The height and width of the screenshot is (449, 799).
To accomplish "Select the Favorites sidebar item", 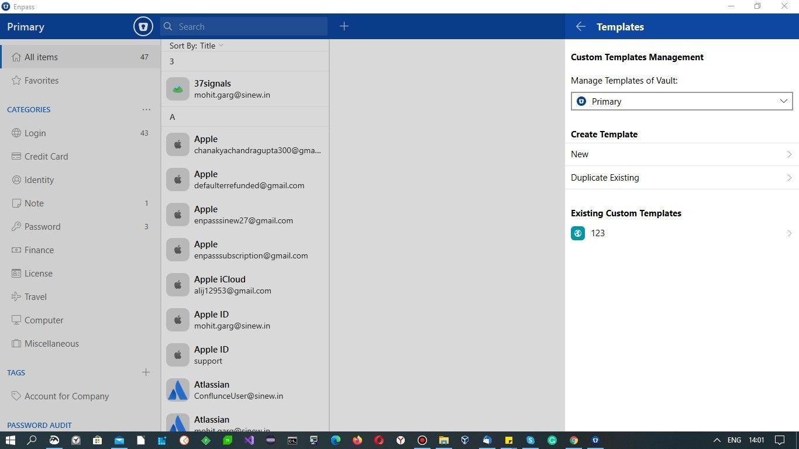I will [x=80, y=81].
